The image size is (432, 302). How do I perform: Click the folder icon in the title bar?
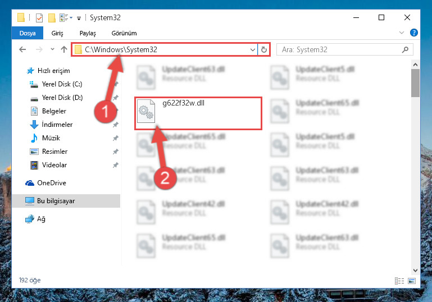click(21, 17)
